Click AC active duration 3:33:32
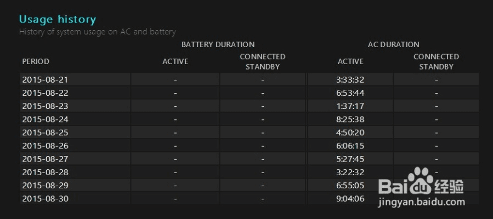Image resolution: width=493 pixels, height=219 pixels. [350, 79]
